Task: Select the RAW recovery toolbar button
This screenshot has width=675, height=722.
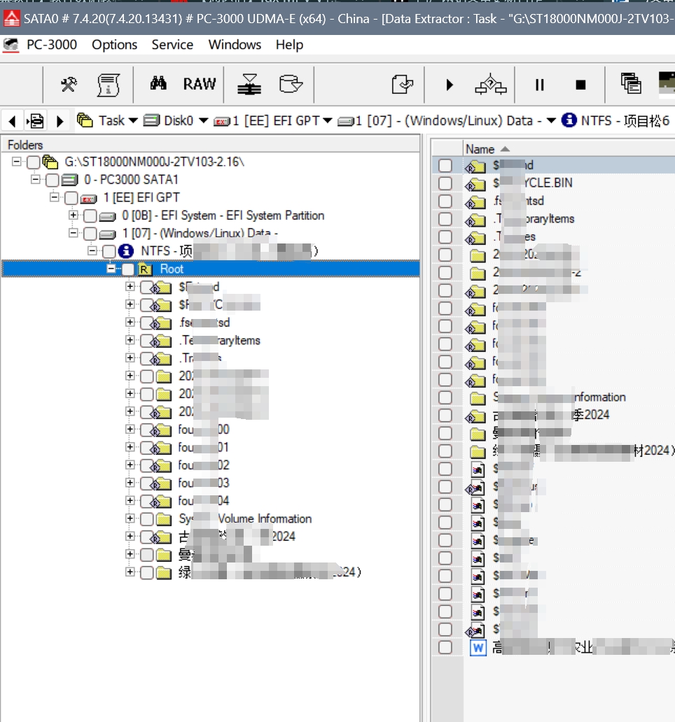Action: [x=200, y=84]
